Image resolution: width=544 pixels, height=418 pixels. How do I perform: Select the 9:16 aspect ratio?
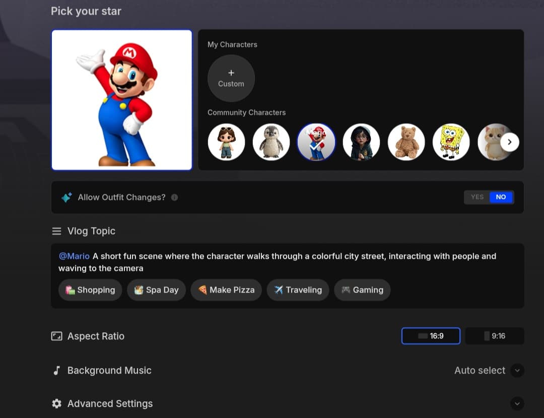495,336
